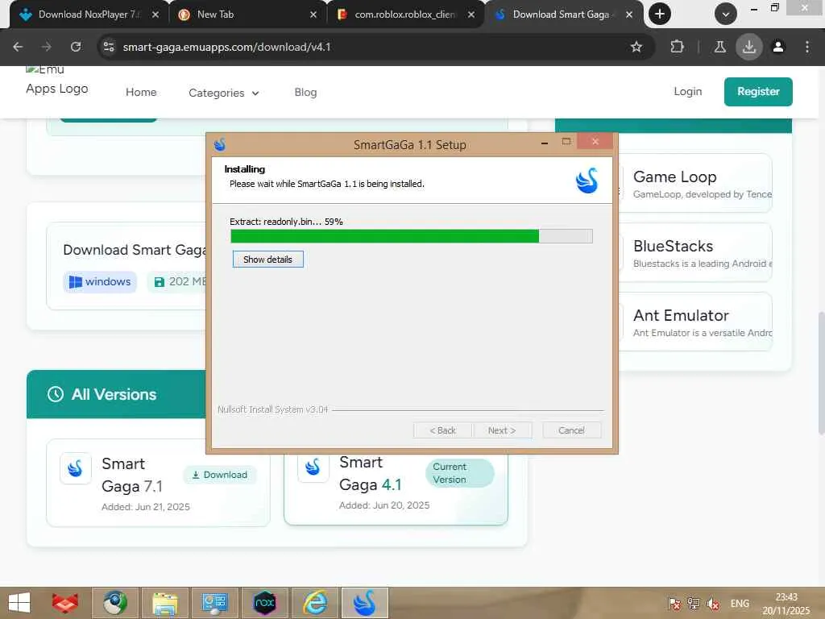Click the Login link
The width and height of the screenshot is (825, 619).
pyautogui.click(x=688, y=91)
